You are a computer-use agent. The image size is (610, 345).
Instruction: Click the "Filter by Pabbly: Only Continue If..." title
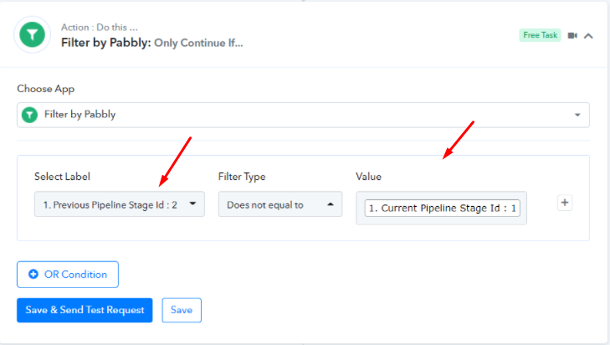152,43
